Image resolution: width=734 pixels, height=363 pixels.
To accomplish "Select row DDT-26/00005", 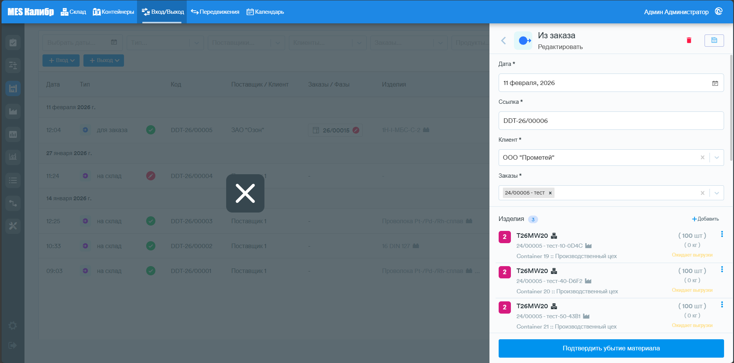I will coord(264,130).
